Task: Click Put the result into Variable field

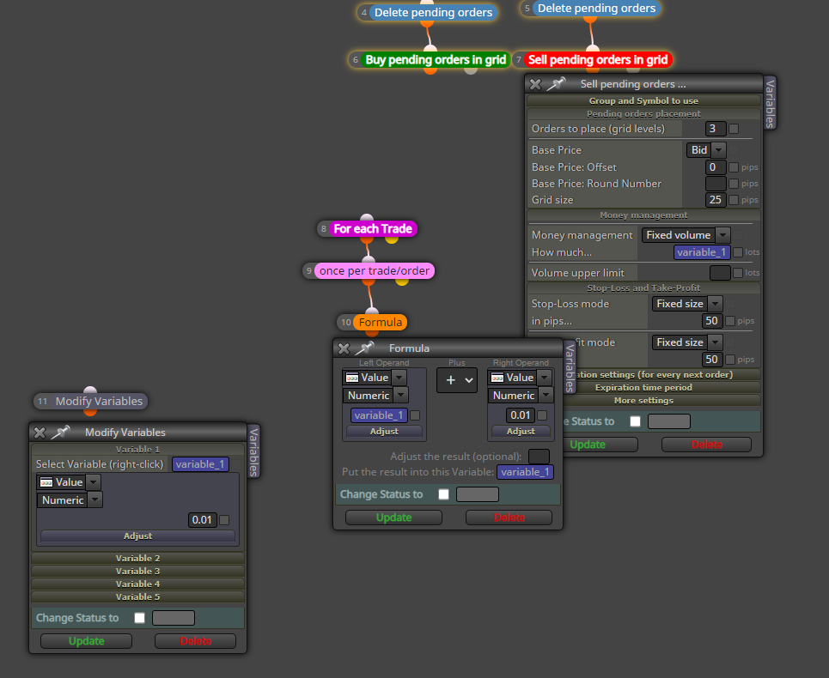Action: (x=525, y=472)
